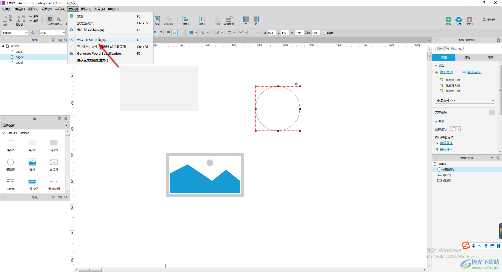This screenshot has height=272, width=502.
Task: Click the 撤销 undo arrow icon
Action: click(31, 16)
